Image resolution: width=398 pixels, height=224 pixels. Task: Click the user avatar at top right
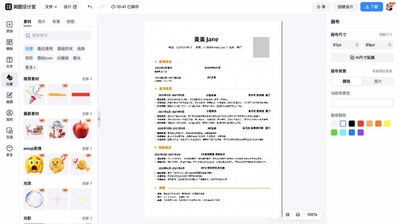click(x=390, y=7)
